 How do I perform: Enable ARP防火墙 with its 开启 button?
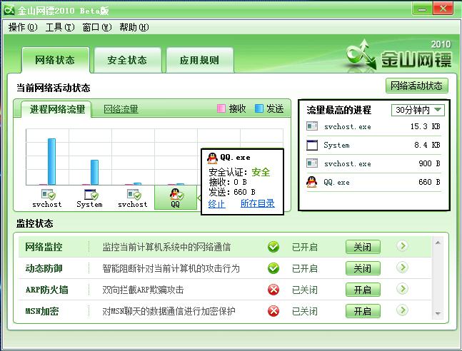tap(363, 290)
